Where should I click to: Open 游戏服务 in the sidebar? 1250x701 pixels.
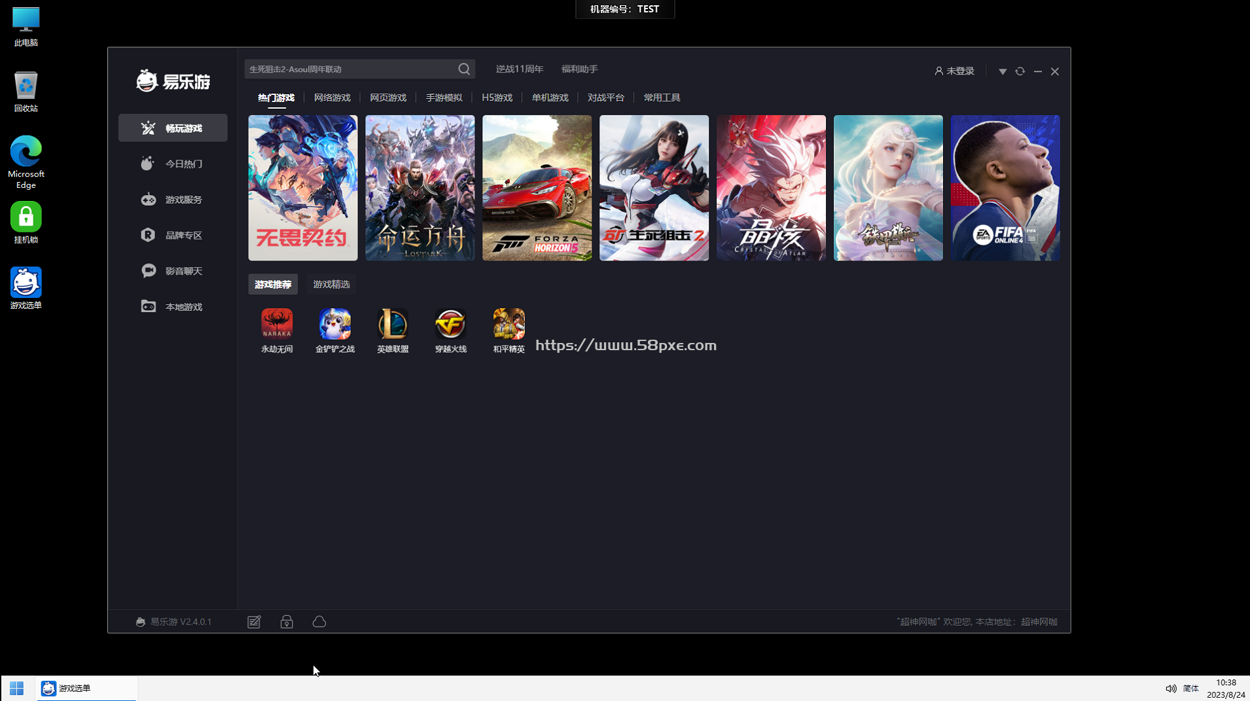pos(173,200)
